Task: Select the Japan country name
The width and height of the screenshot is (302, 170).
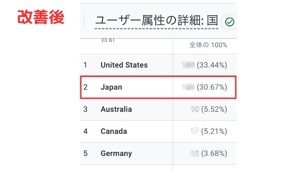Action: coord(111,87)
